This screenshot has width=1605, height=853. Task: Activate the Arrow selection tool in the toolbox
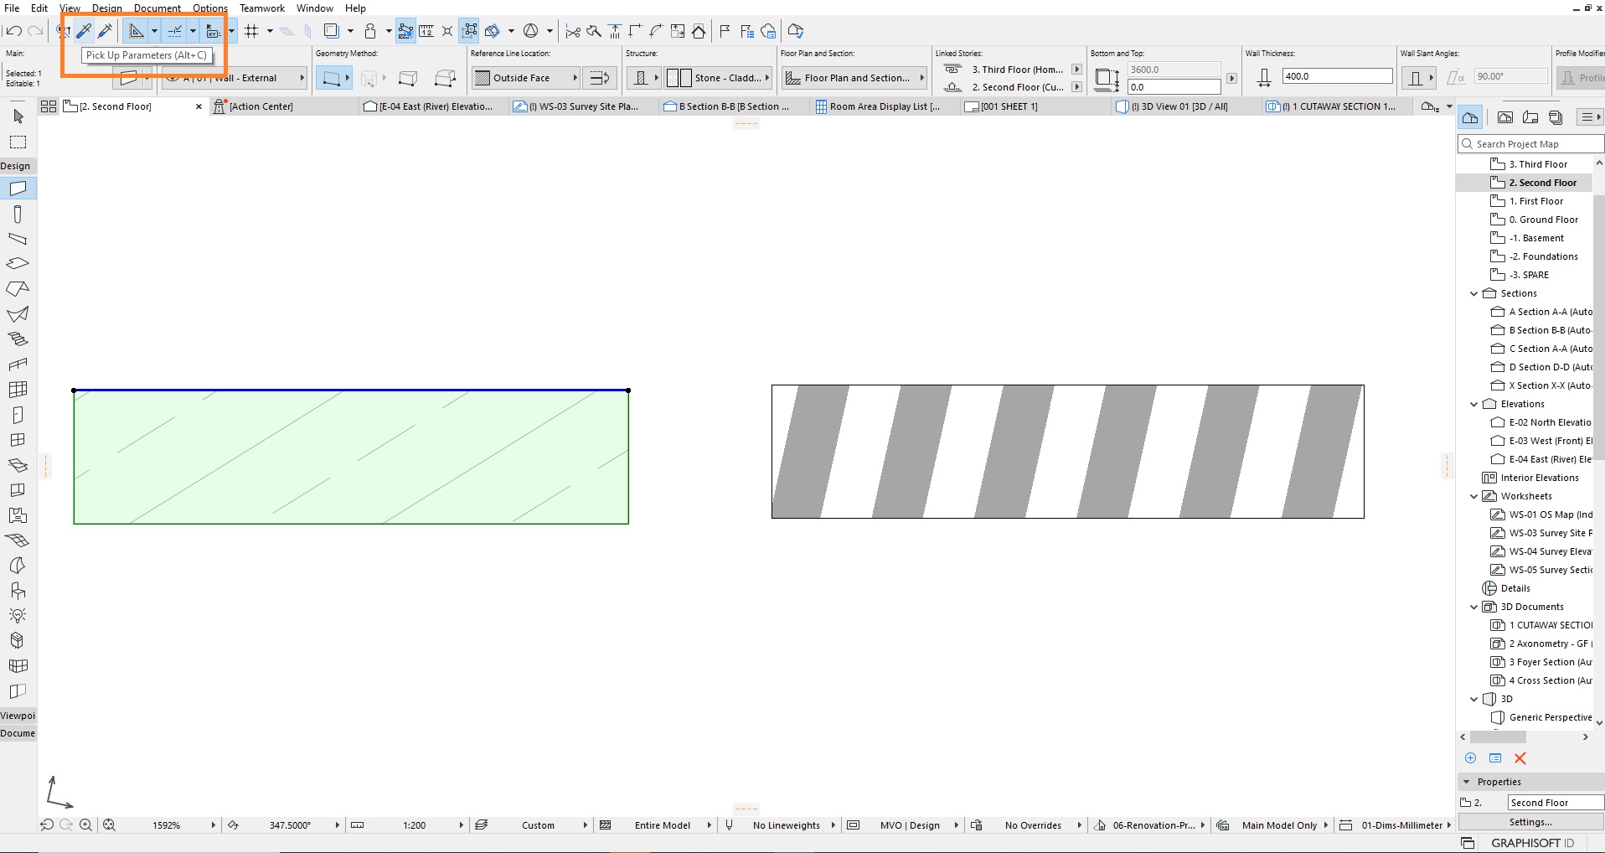[18, 118]
